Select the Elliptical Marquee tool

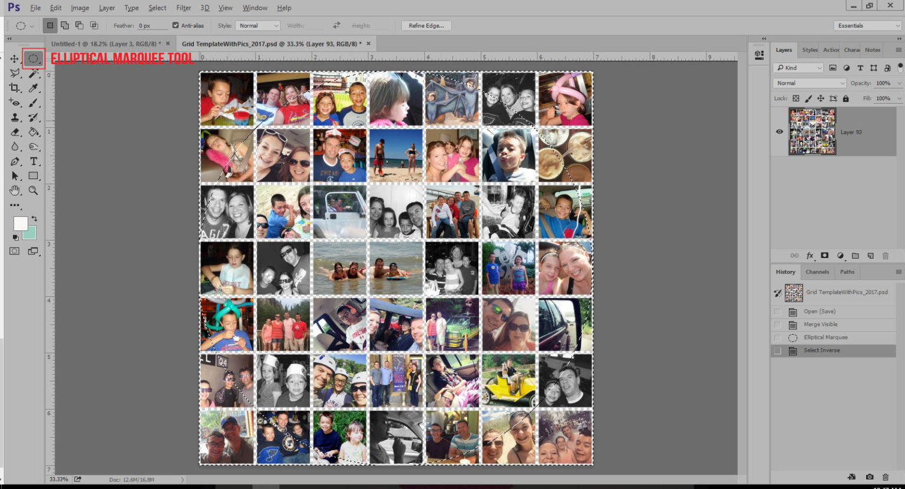point(33,58)
